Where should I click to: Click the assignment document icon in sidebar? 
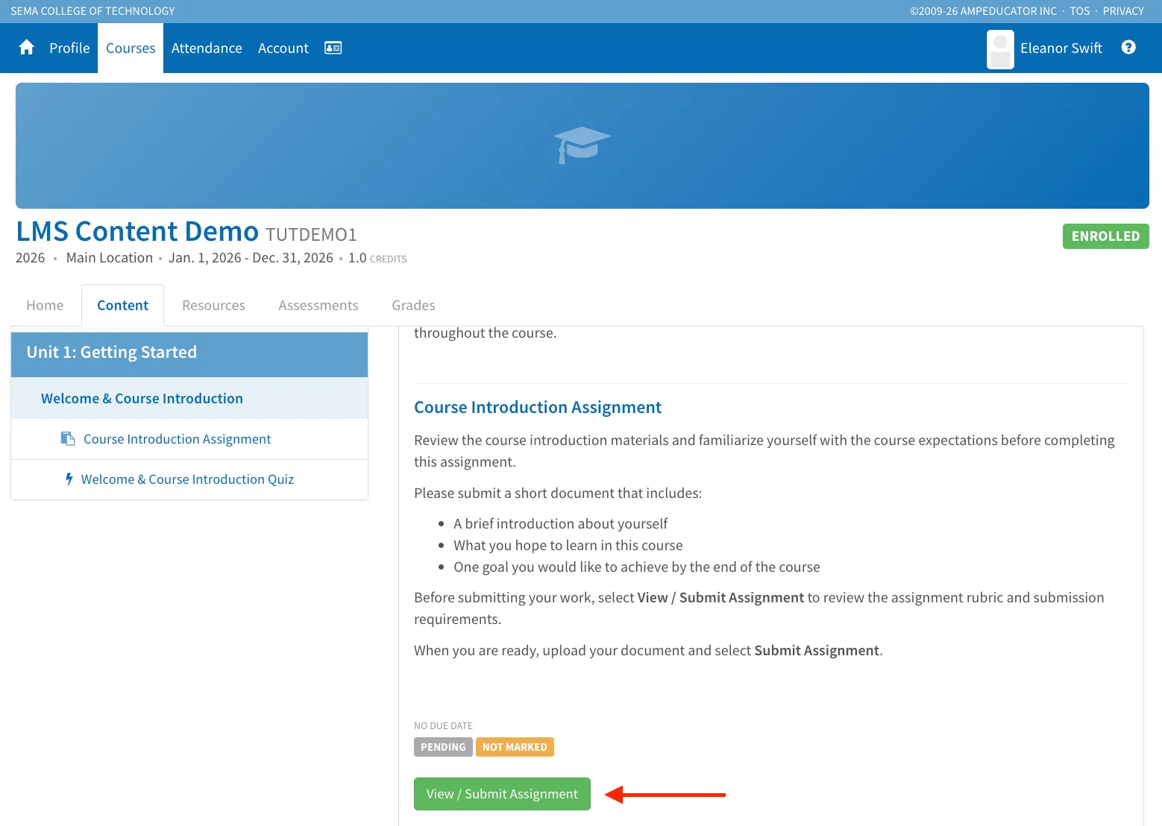click(x=68, y=439)
